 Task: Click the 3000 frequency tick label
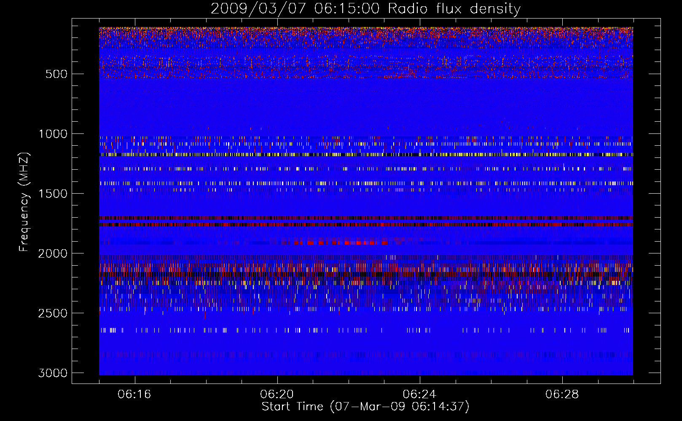[53, 373]
